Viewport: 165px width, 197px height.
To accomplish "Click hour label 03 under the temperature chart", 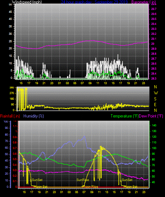I will [x=69, y=192].
